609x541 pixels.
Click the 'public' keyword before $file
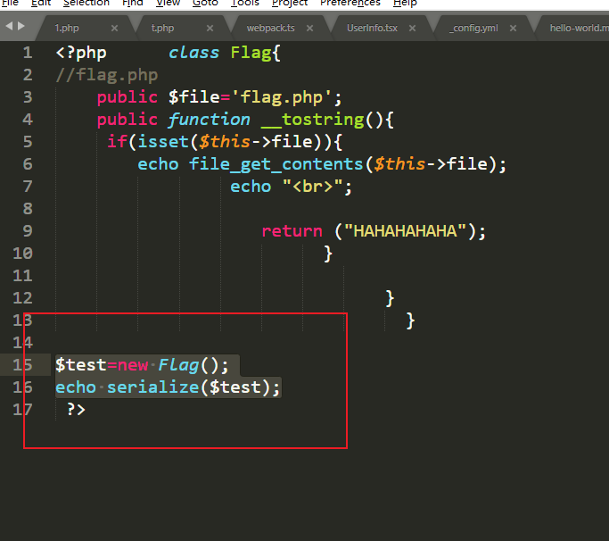tap(128, 97)
